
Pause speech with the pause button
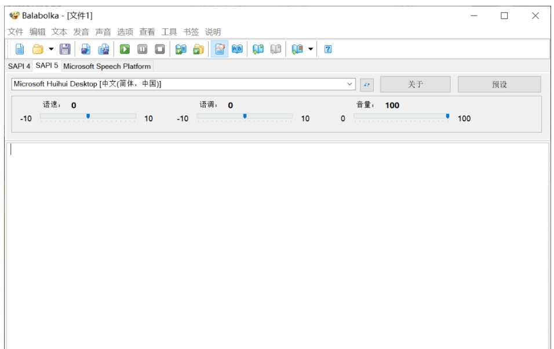[143, 49]
